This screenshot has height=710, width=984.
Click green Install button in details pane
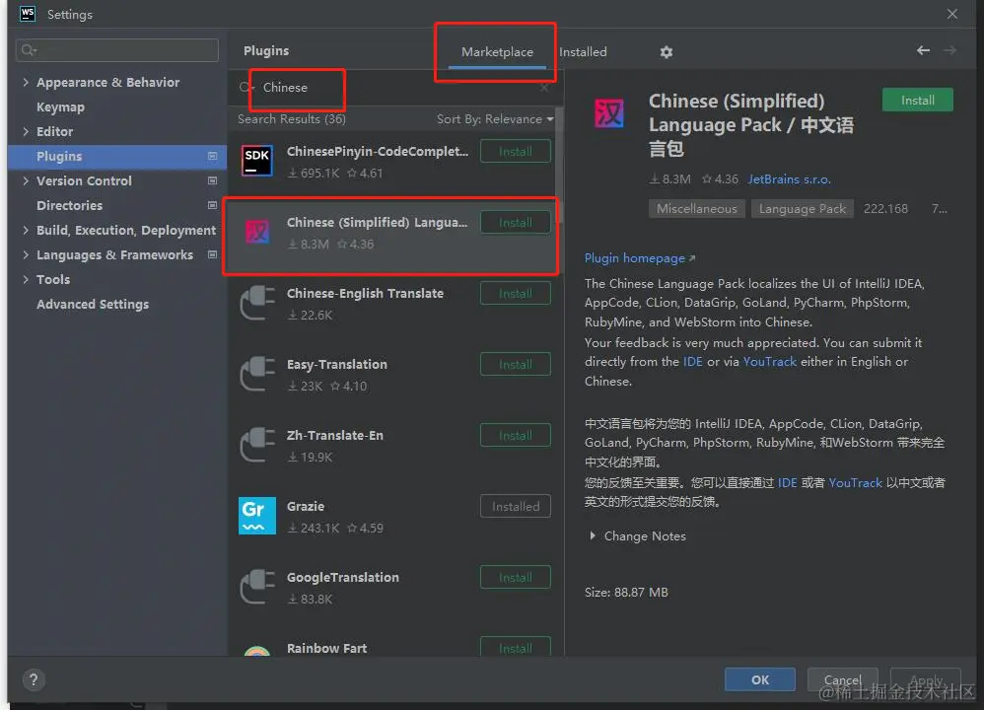(918, 101)
